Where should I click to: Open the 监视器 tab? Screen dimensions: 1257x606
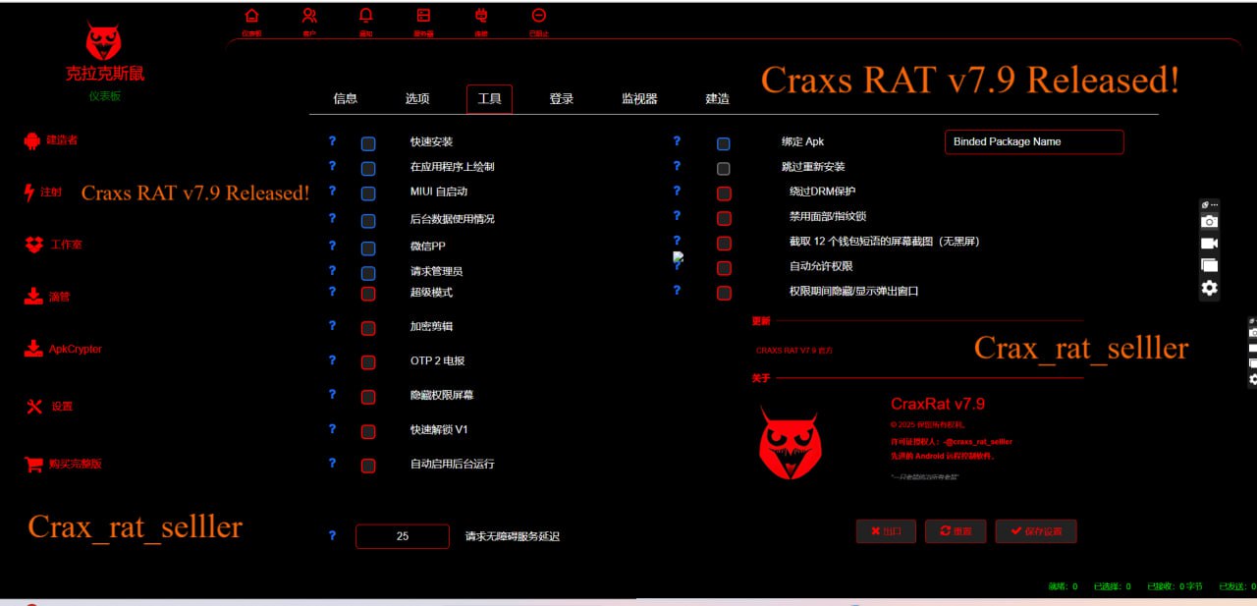(638, 98)
